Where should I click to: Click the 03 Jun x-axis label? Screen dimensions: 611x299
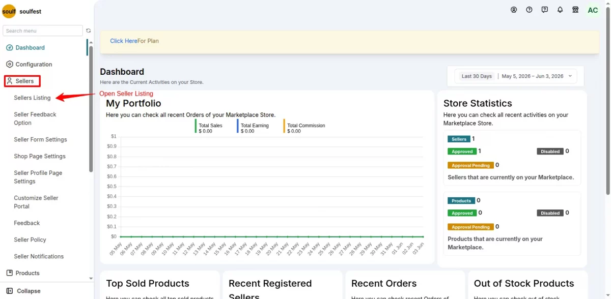point(417,249)
